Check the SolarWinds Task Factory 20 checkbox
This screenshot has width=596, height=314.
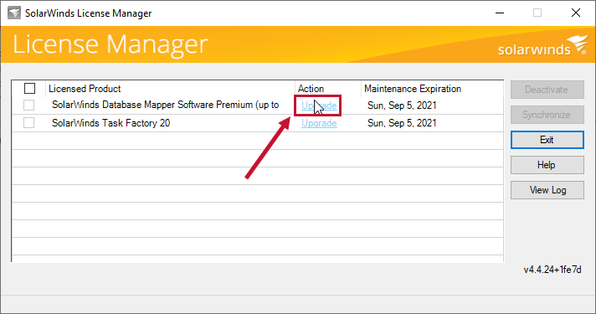tap(29, 123)
